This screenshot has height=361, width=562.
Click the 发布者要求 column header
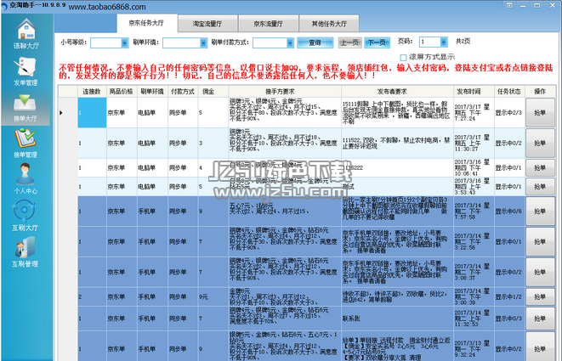397,92
